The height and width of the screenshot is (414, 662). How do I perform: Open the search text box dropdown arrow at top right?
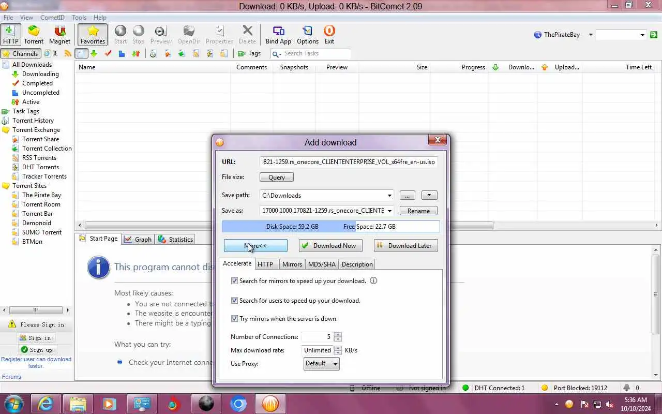click(x=642, y=35)
